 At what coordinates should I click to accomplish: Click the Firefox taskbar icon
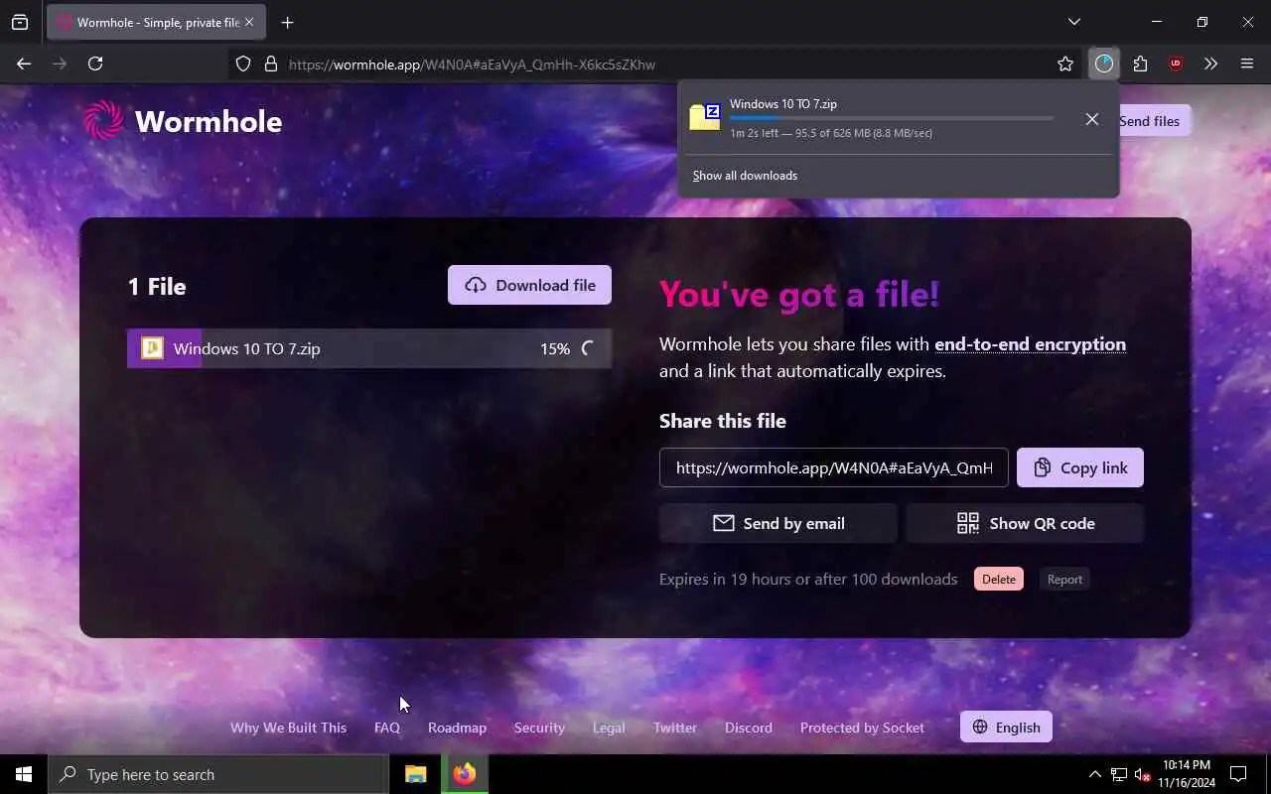465,774
